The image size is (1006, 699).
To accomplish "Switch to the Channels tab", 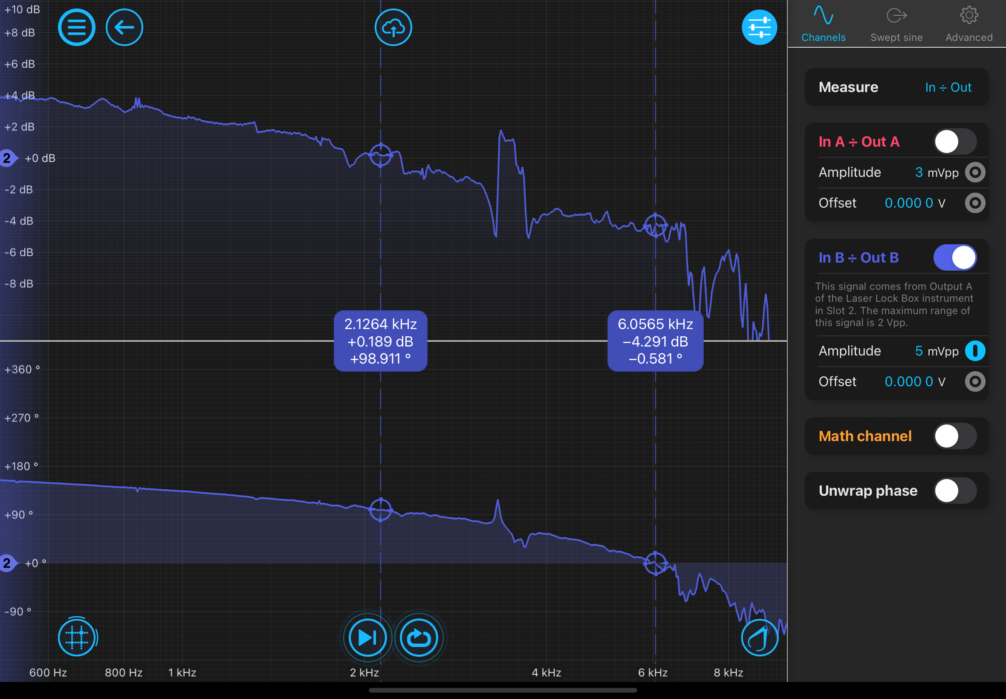I will click(824, 24).
